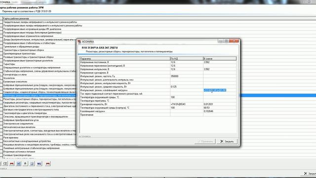Select row Суммарная мощность, Вт
Screen dimensions: 316x178
[158, 104]
